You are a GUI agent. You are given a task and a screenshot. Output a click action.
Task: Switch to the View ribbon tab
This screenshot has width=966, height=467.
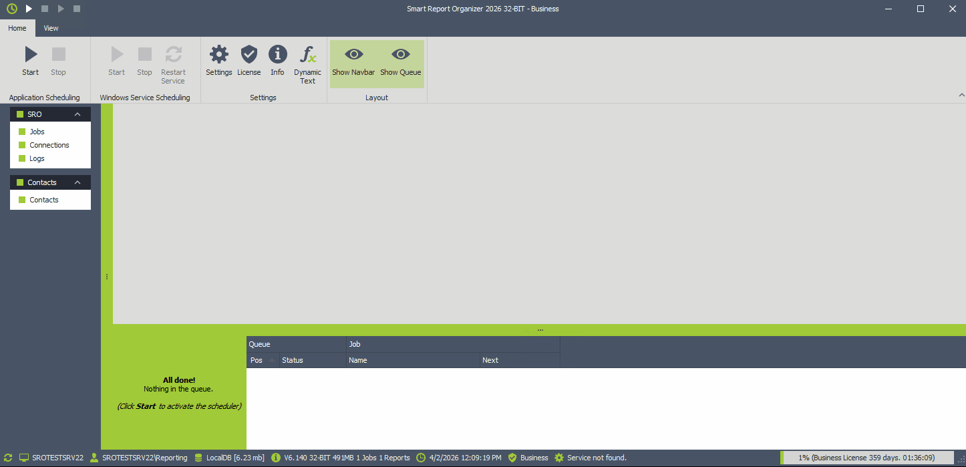(51, 28)
